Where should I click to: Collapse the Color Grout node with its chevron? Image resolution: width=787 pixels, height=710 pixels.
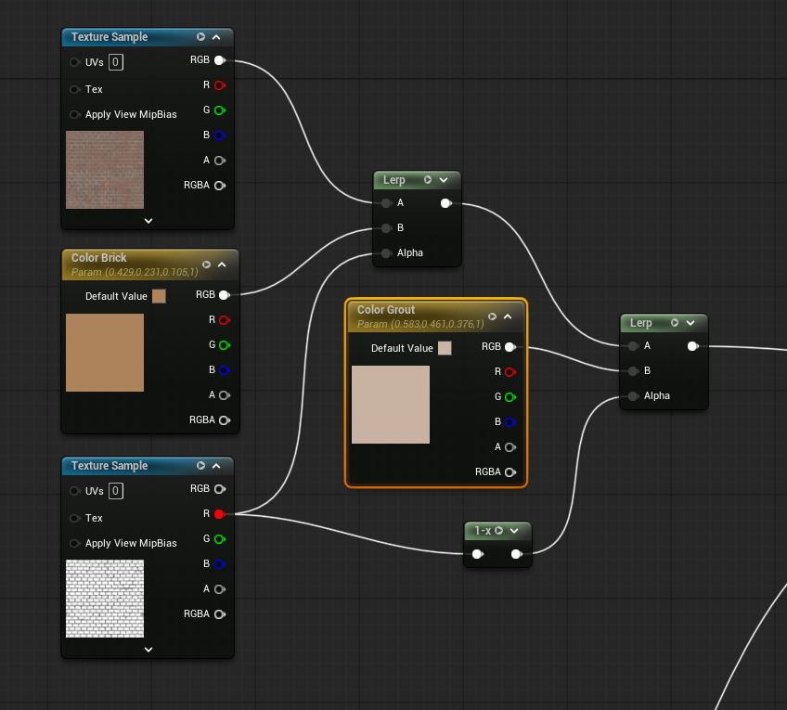[507, 316]
